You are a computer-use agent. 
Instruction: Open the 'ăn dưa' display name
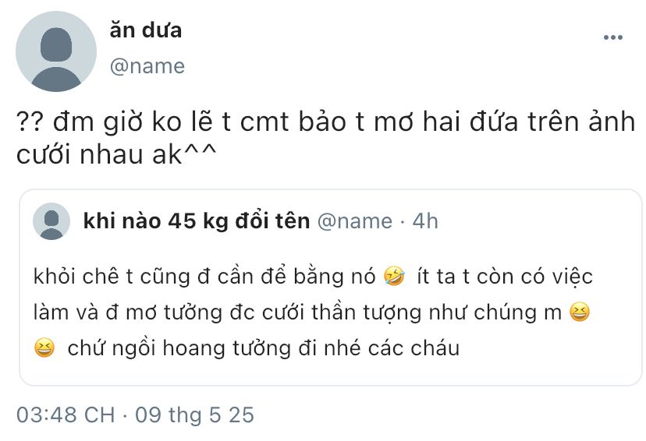click(x=145, y=30)
